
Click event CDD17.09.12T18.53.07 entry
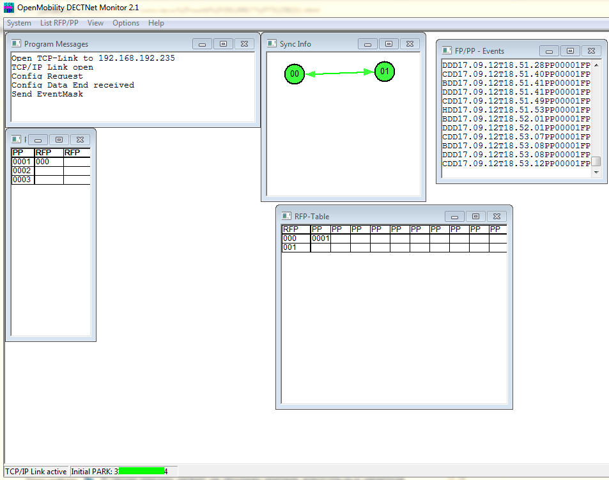point(516,137)
